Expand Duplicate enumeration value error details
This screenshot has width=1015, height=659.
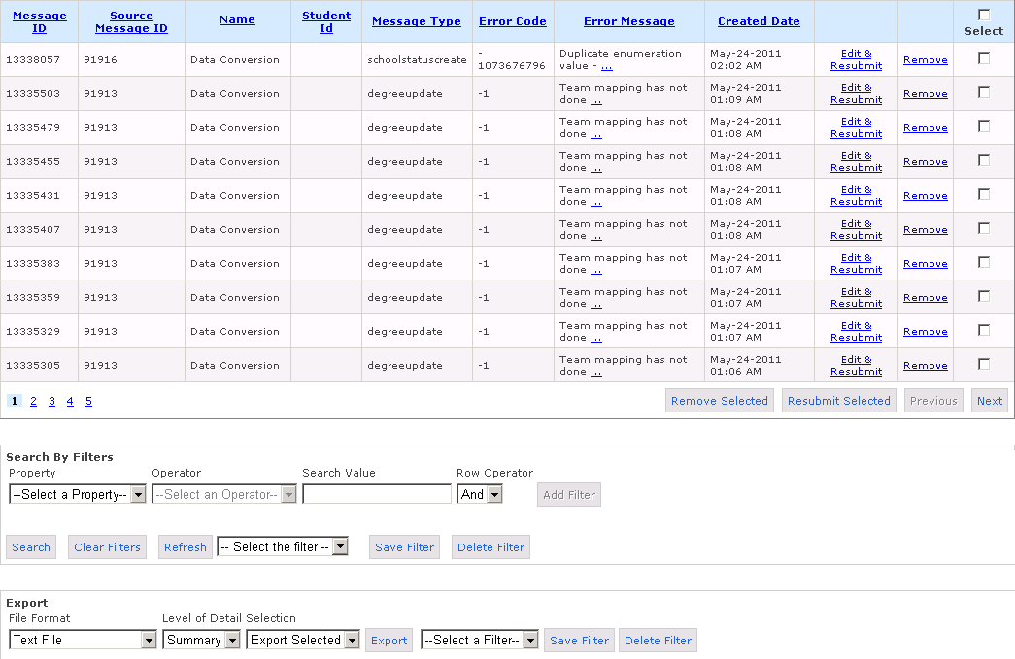point(606,65)
